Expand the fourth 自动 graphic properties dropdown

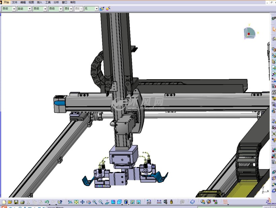click(61, 9)
